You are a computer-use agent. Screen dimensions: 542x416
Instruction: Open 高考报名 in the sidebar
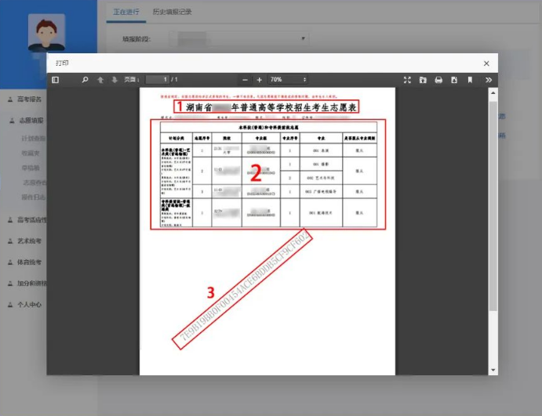pos(29,99)
